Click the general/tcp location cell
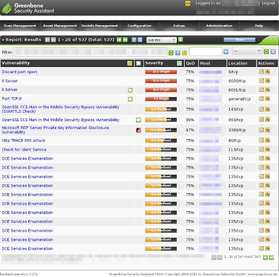Screen dimensions: 279x277 tap(239, 99)
